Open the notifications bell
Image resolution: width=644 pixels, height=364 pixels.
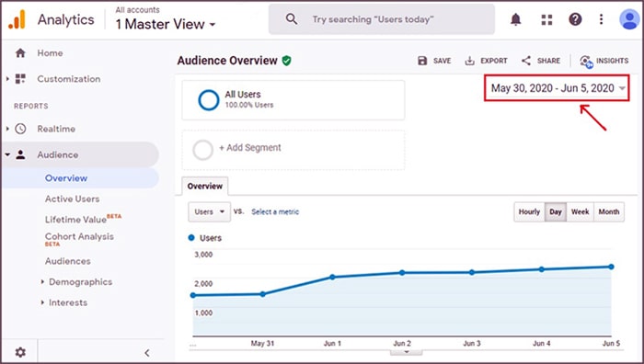(516, 19)
